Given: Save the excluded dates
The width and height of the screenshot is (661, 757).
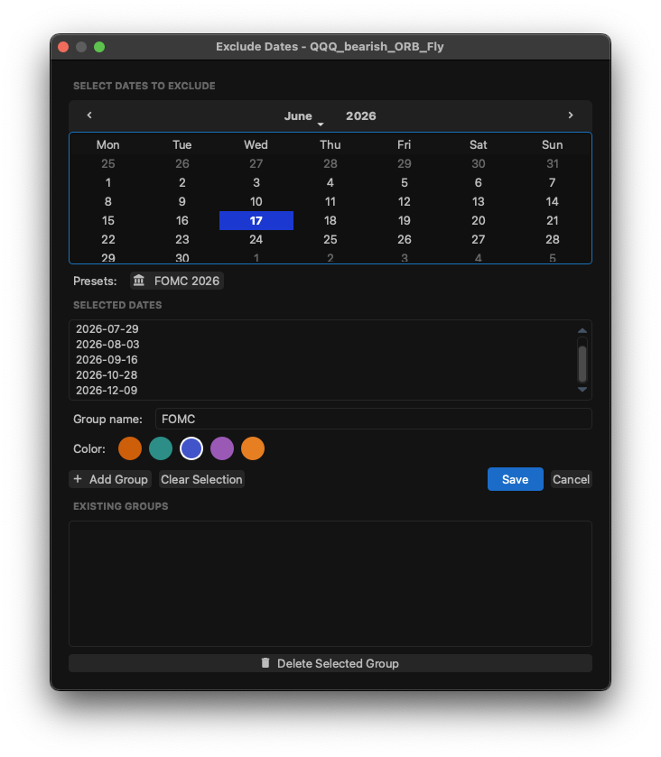Looking at the screenshot, I should 515,479.
